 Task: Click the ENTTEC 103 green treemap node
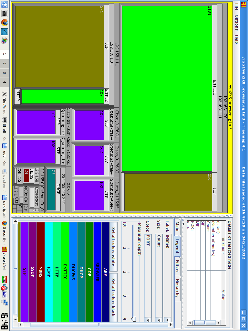pos(63,96)
